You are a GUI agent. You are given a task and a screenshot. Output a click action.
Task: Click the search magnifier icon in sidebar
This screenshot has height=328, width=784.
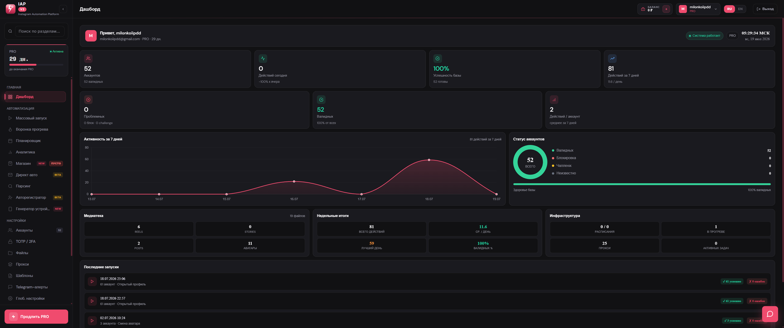click(x=10, y=31)
